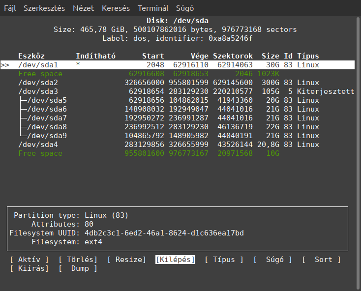Select the /dev/sda3 extended partition row
The height and width of the screenshot is (291, 361).
[x=178, y=91]
